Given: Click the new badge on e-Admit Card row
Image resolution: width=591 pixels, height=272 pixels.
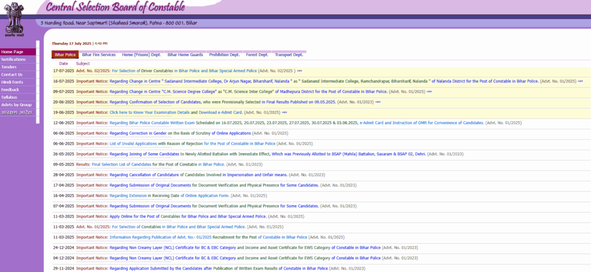Looking at the screenshot, I should [285, 113].
